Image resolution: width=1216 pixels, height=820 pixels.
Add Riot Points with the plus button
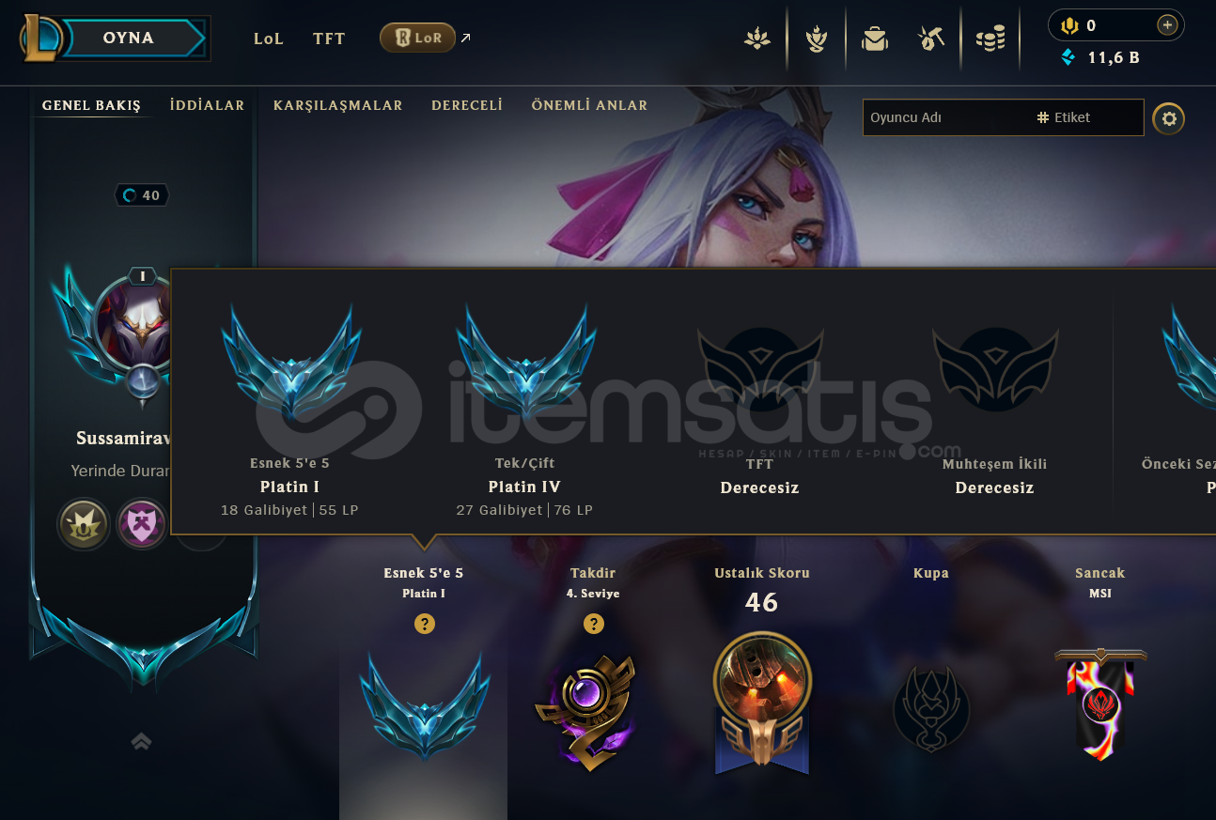click(1167, 25)
